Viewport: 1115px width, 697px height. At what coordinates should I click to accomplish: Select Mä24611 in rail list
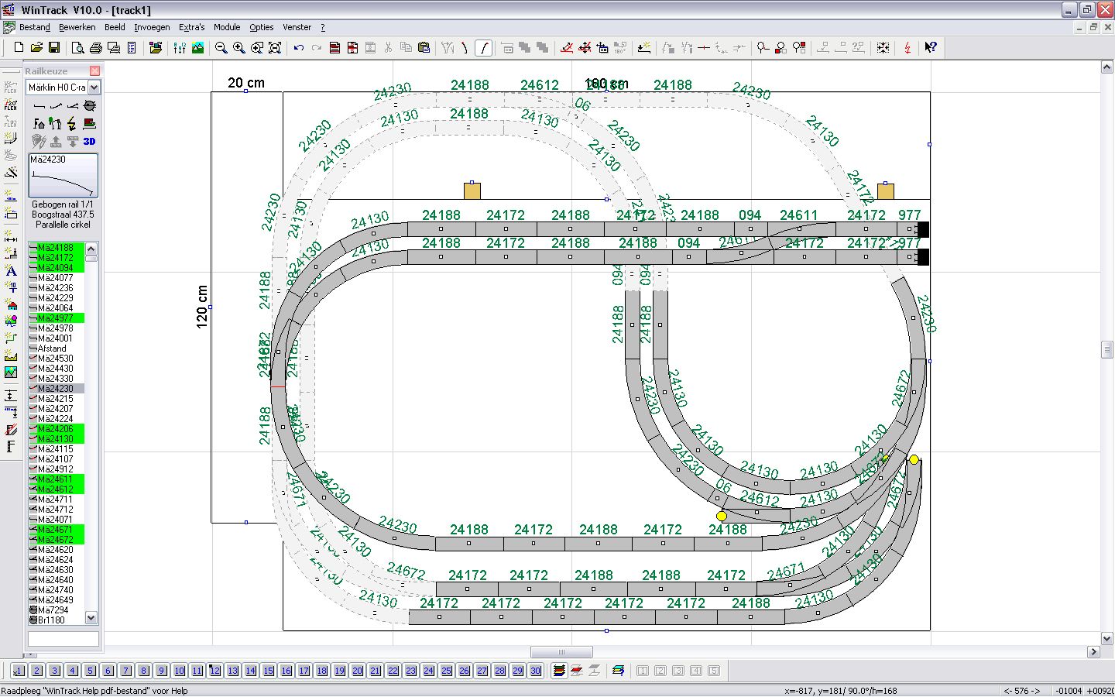pyautogui.click(x=56, y=479)
